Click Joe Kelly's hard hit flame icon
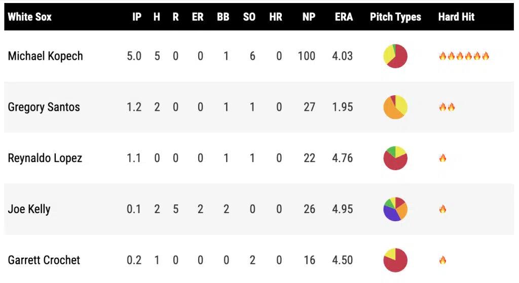 pyautogui.click(x=442, y=209)
